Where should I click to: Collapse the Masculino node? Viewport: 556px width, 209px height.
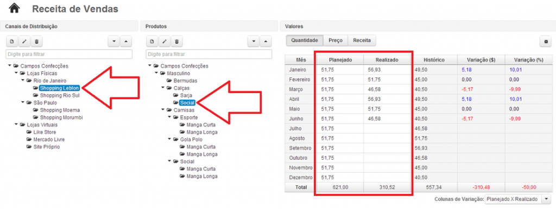(156, 73)
